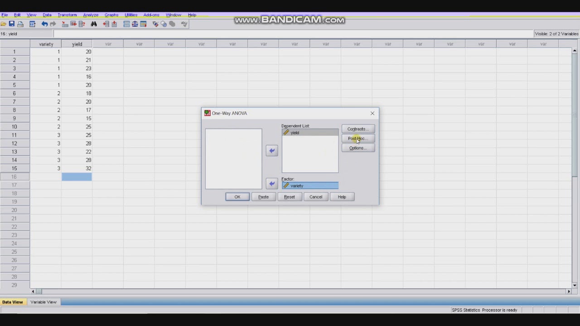
Task: Click the Redo arrow icon
Action: coord(53,24)
